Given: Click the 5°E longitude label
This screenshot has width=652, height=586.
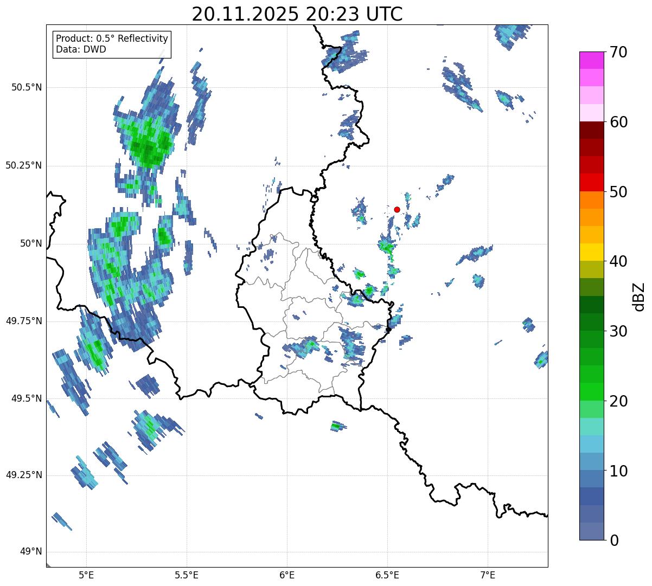Looking at the screenshot, I should [x=86, y=575].
